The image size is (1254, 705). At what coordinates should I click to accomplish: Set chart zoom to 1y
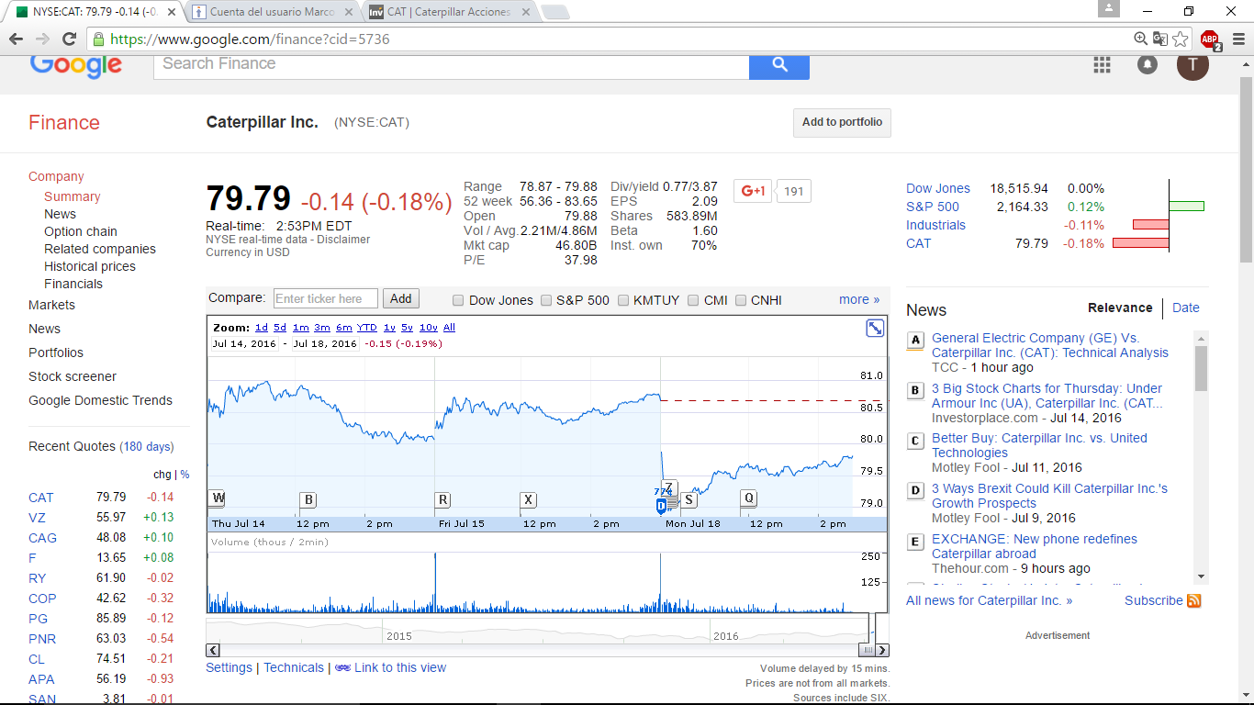pyautogui.click(x=389, y=328)
